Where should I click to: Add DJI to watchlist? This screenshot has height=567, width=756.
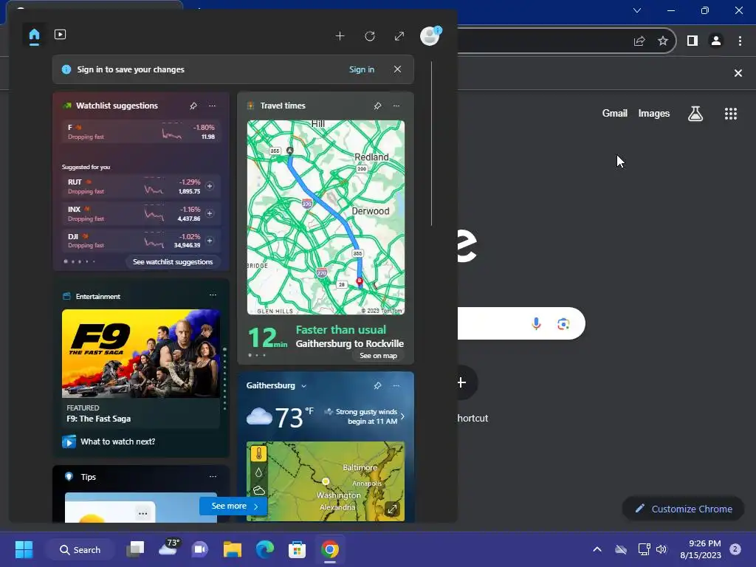coord(210,241)
